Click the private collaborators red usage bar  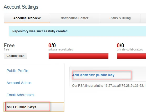(x=132, y=56)
